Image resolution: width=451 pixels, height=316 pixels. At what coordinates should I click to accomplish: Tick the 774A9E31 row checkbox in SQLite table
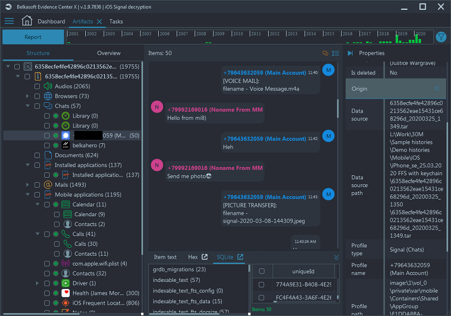[x=261, y=284]
